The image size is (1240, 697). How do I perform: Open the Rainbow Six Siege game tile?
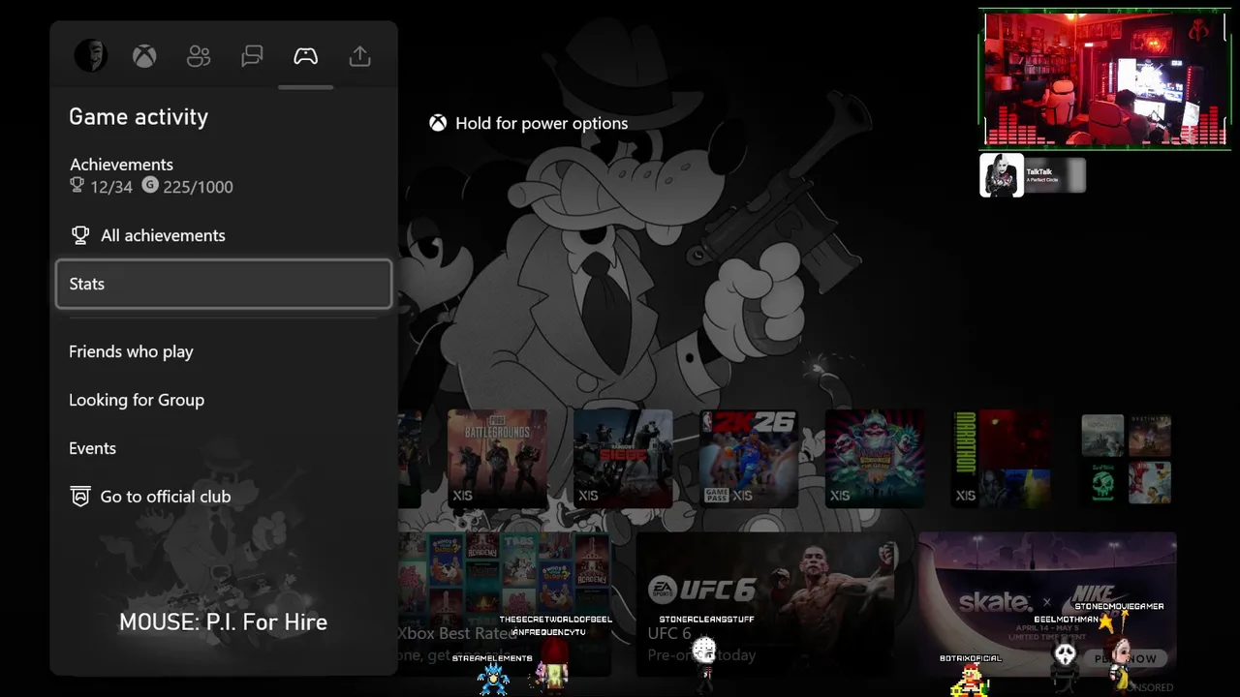[623, 459]
